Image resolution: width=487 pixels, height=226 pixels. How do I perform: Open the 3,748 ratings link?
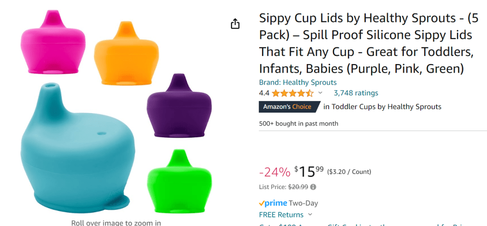coord(356,93)
